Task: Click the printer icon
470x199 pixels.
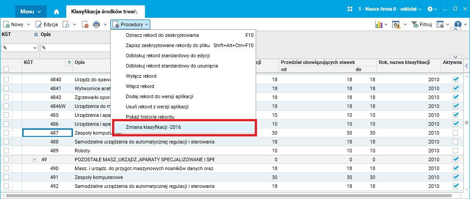Action: tap(96, 24)
